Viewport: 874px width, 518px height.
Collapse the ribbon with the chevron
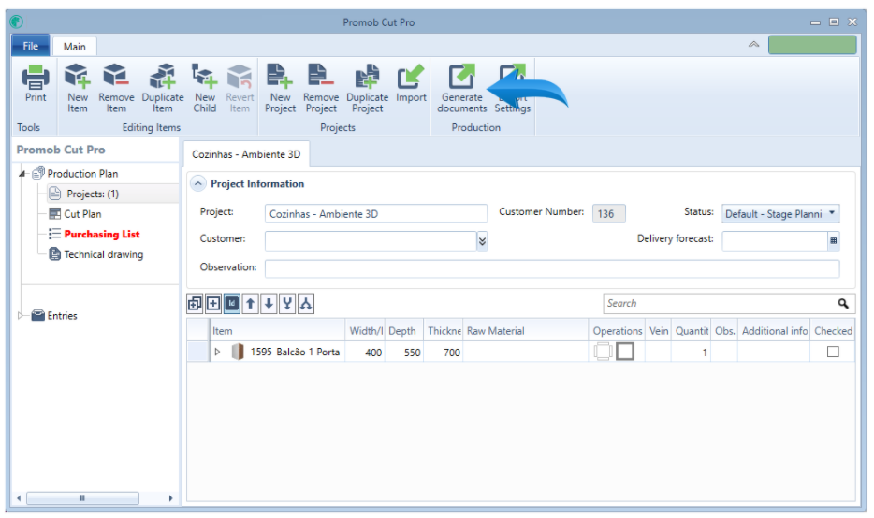(x=753, y=45)
